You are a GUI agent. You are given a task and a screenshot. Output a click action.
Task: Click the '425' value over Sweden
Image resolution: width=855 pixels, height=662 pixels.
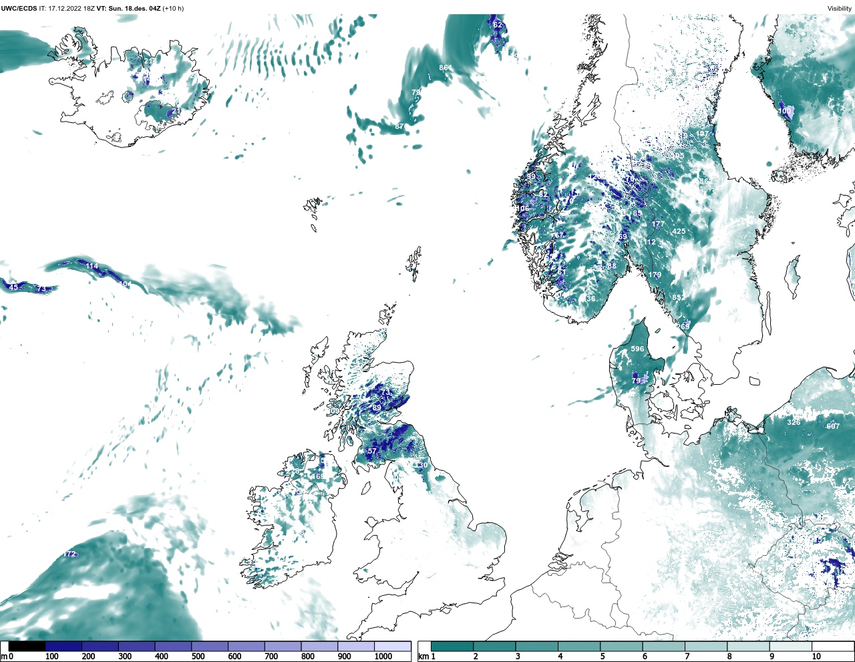[x=679, y=232]
